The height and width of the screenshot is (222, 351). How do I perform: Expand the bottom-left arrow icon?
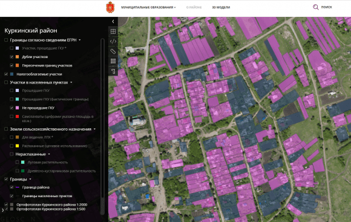[2, 210]
